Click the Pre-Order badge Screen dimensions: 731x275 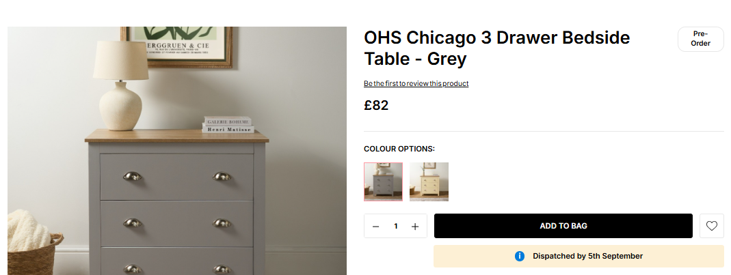[x=700, y=39]
